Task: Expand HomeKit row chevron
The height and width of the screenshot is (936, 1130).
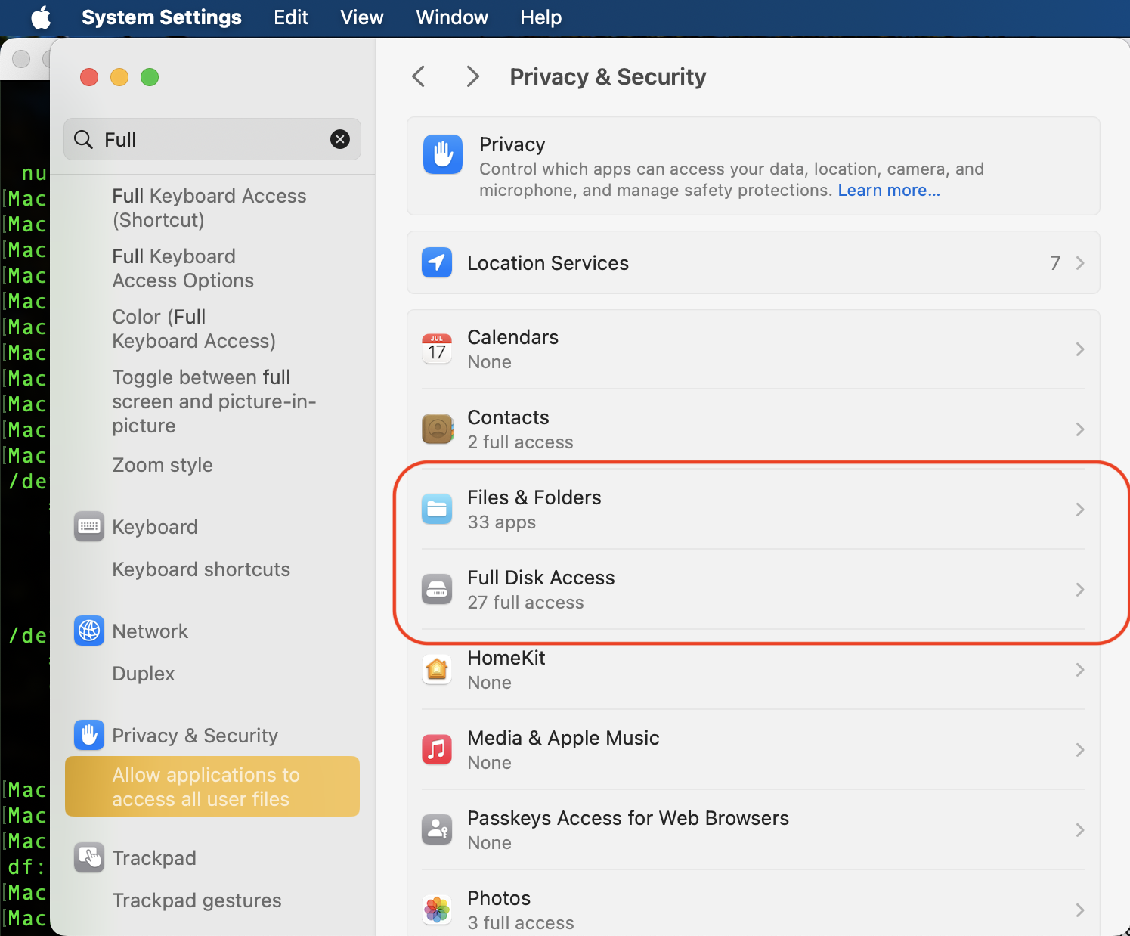Action: click(x=1080, y=670)
